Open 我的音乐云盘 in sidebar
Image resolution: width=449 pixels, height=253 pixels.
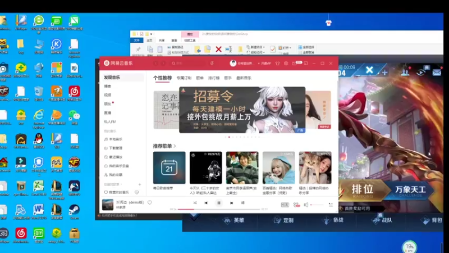pyautogui.click(x=117, y=166)
